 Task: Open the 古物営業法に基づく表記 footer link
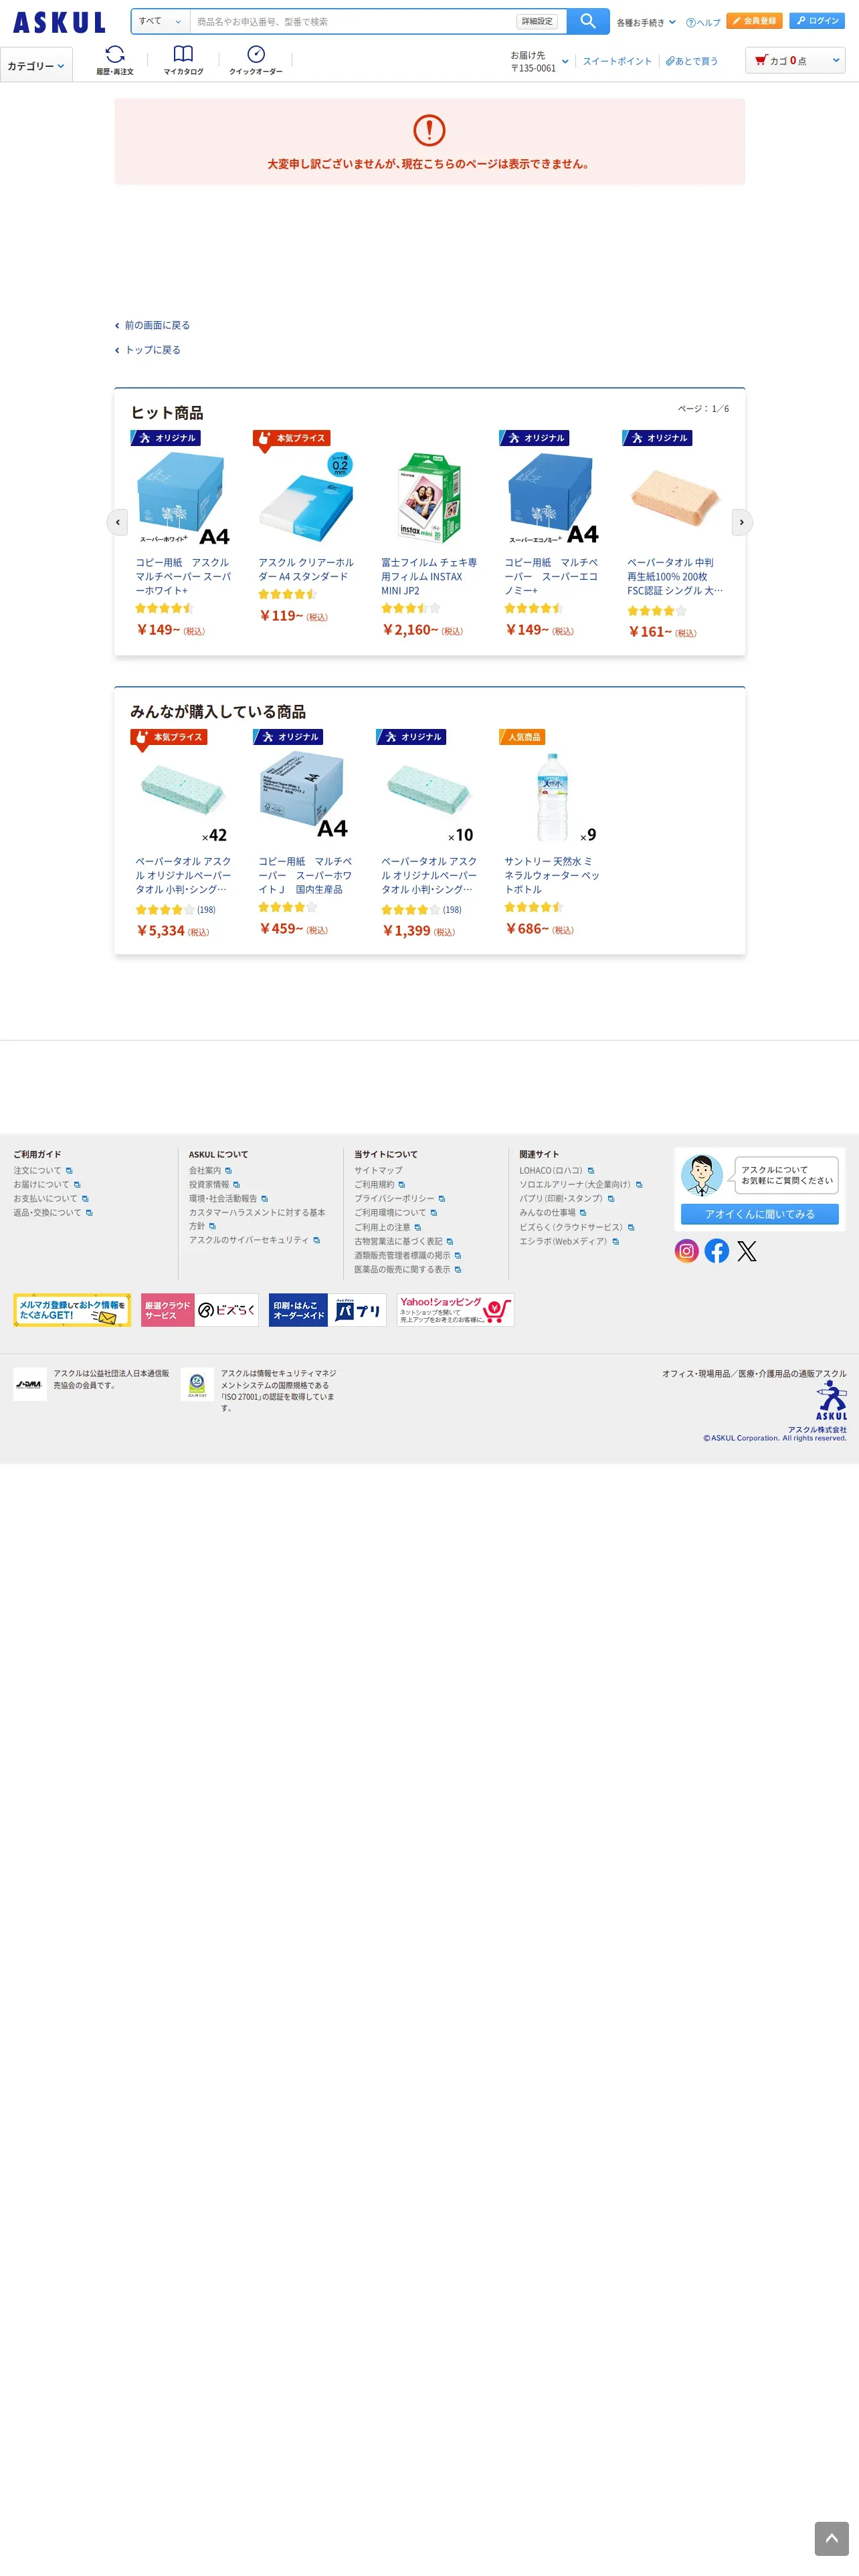(x=398, y=1242)
